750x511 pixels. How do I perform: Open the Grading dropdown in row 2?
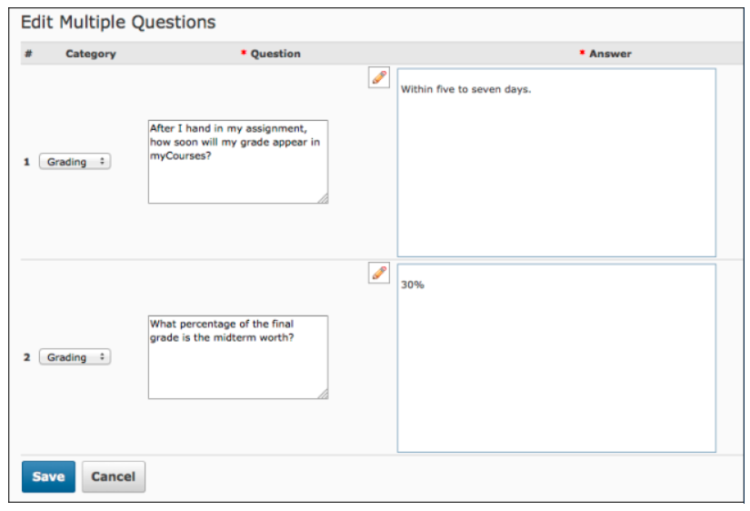click(75, 357)
